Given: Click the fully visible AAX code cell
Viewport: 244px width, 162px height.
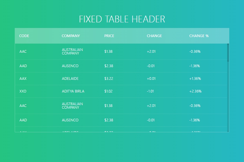Looking at the screenshot, I should pyautogui.click(x=23, y=79).
